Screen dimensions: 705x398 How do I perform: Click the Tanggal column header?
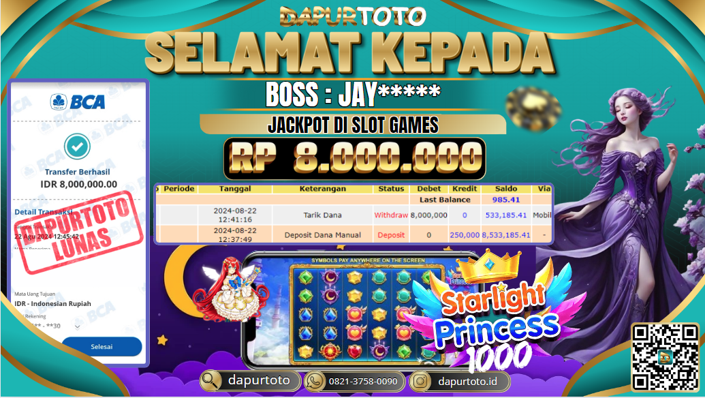(235, 189)
